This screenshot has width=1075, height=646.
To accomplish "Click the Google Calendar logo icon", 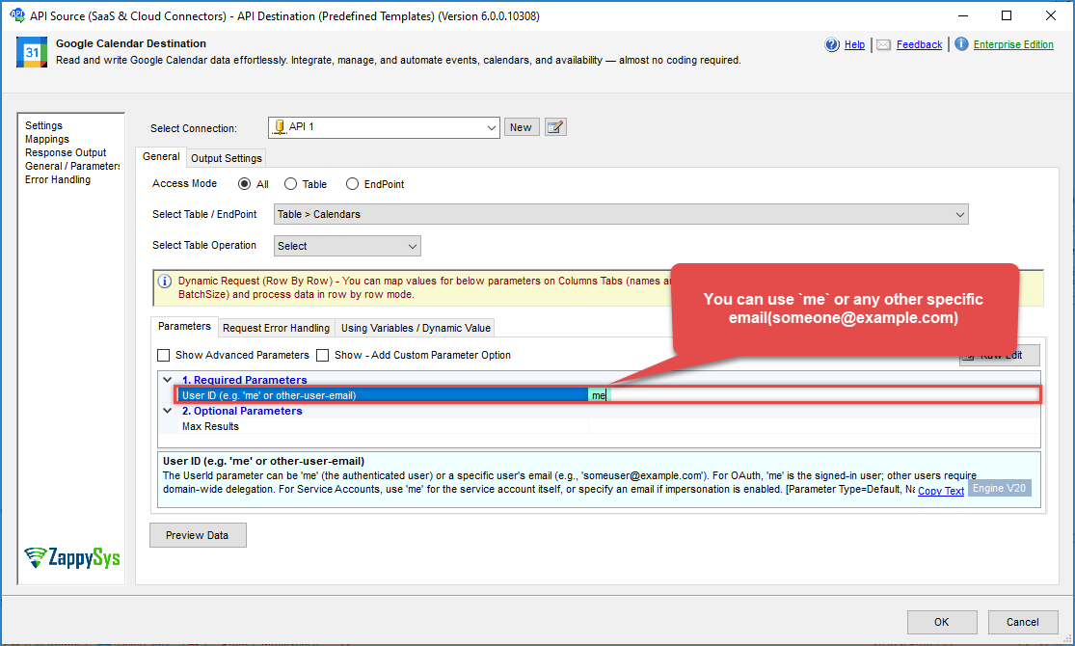I will pyautogui.click(x=32, y=52).
